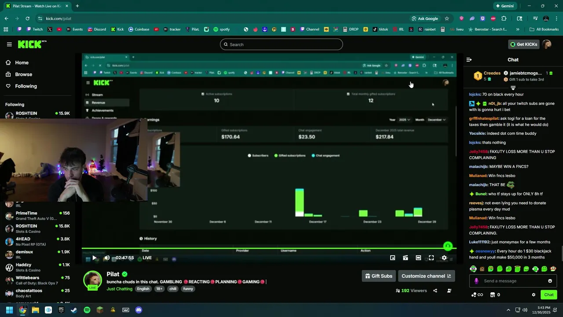This screenshot has width=563, height=317.
Task: Open the Channel bookmark
Action: pyautogui.click(x=310, y=29)
